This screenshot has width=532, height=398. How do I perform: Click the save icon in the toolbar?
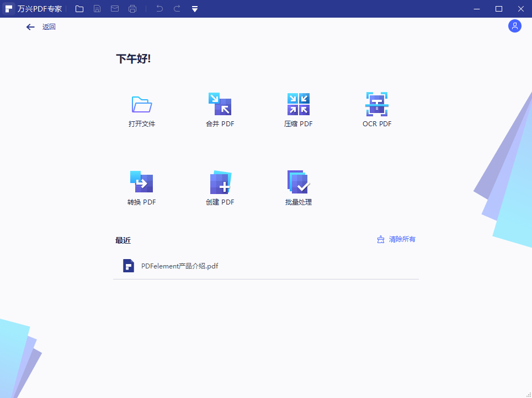tap(97, 8)
